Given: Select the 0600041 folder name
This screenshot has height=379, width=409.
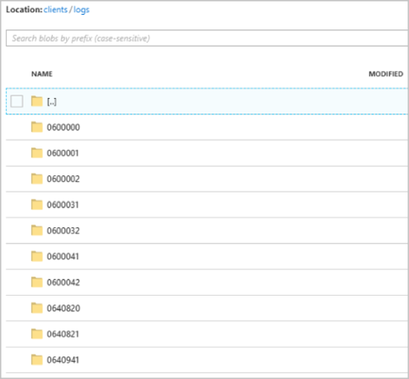Looking at the screenshot, I should click(x=63, y=257).
